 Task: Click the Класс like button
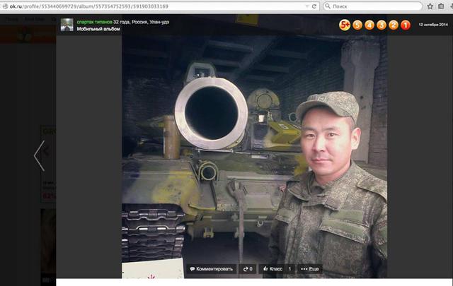[277, 269]
